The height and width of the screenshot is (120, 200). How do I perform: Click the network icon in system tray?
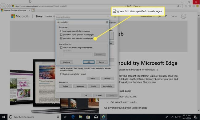coord(176,117)
